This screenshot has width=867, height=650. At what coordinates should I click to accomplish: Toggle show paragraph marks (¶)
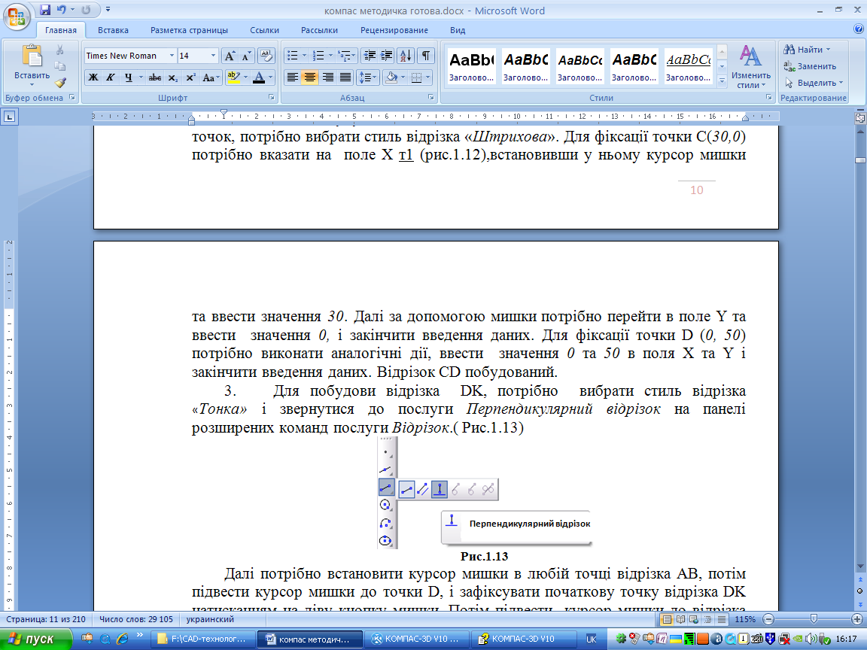pos(426,56)
